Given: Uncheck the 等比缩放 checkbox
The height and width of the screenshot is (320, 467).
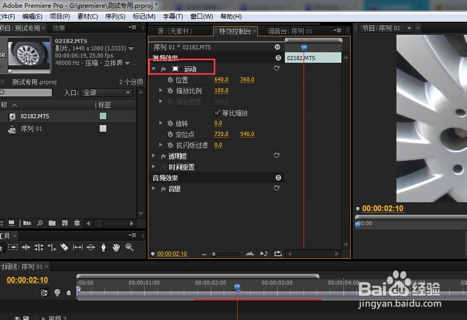Looking at the screenshot, I should pos(217,113).
